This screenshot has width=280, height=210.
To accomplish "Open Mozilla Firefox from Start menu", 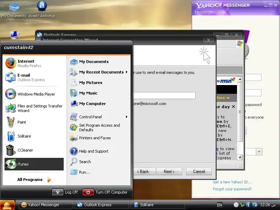I will [x=34, y=63].
